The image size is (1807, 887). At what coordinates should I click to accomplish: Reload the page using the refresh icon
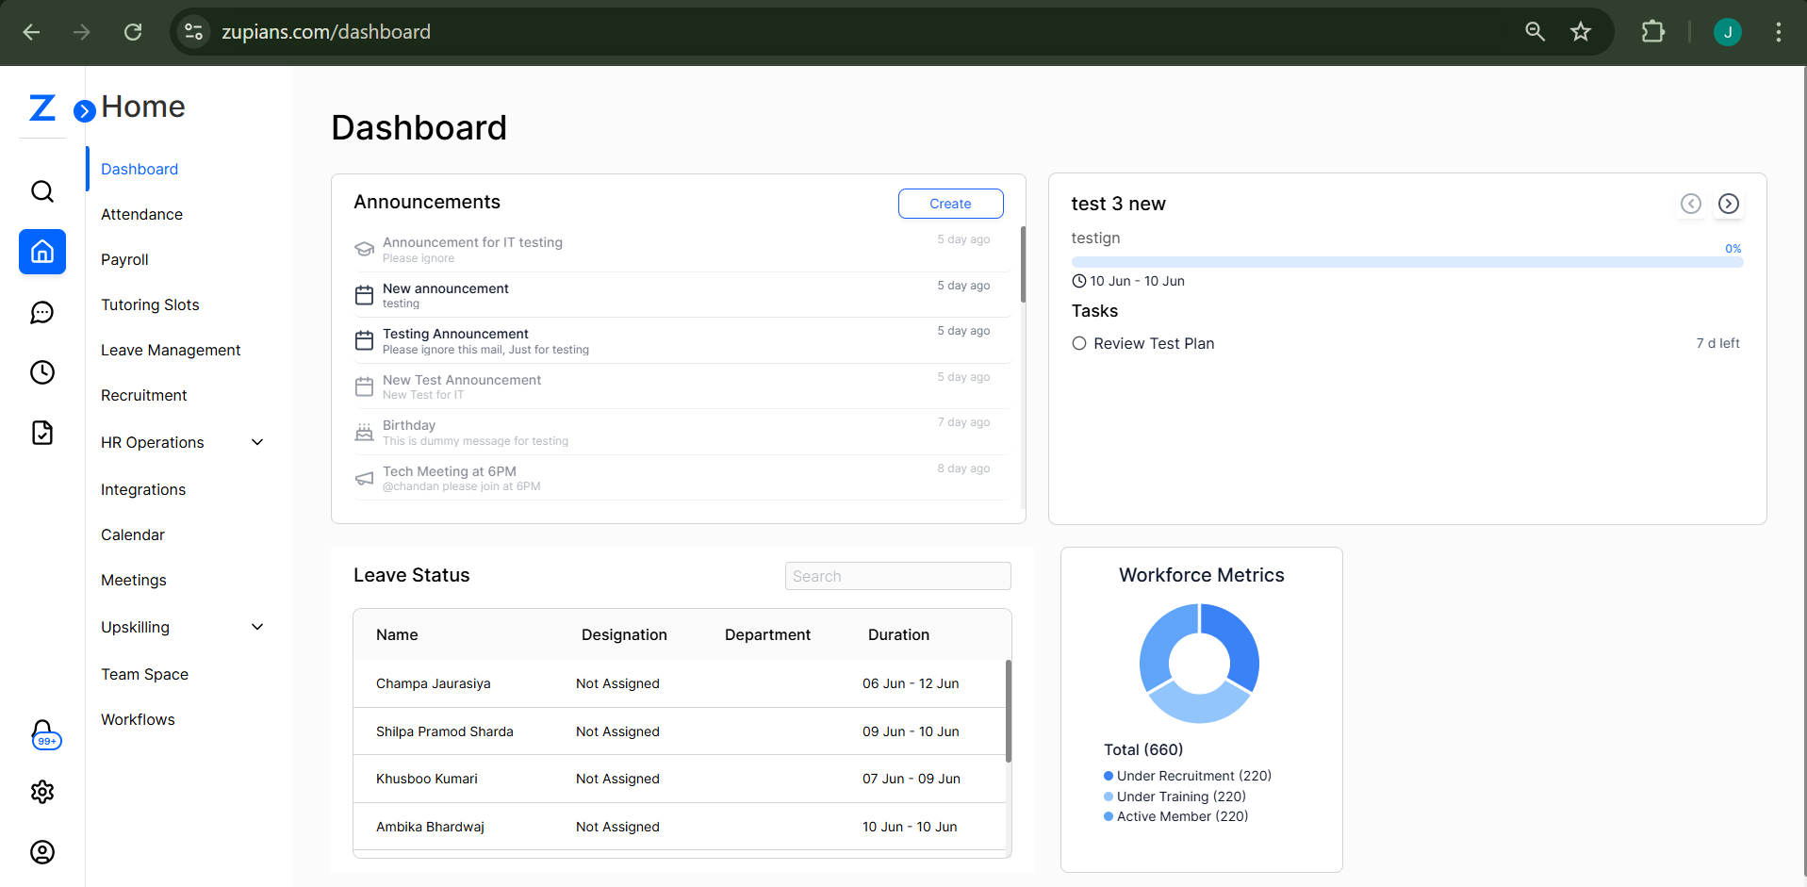point(132,31)
